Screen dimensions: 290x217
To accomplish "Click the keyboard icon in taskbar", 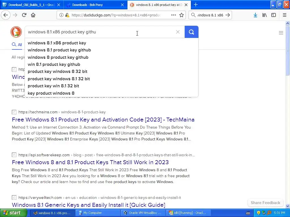I will pos(248,213).
